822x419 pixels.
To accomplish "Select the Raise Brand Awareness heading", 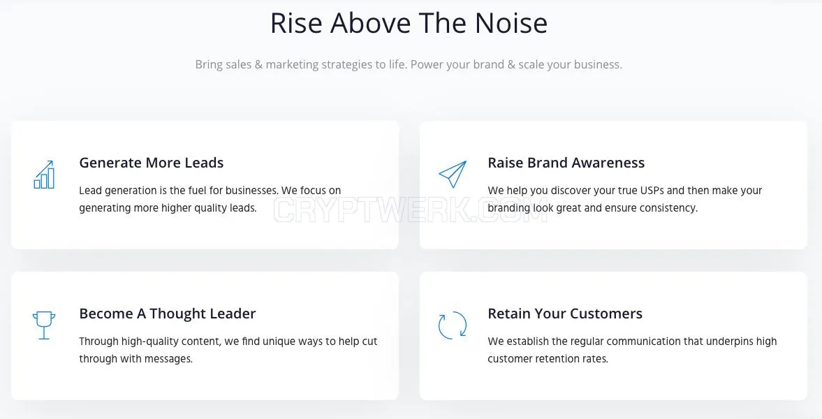I will coord(566,163).
